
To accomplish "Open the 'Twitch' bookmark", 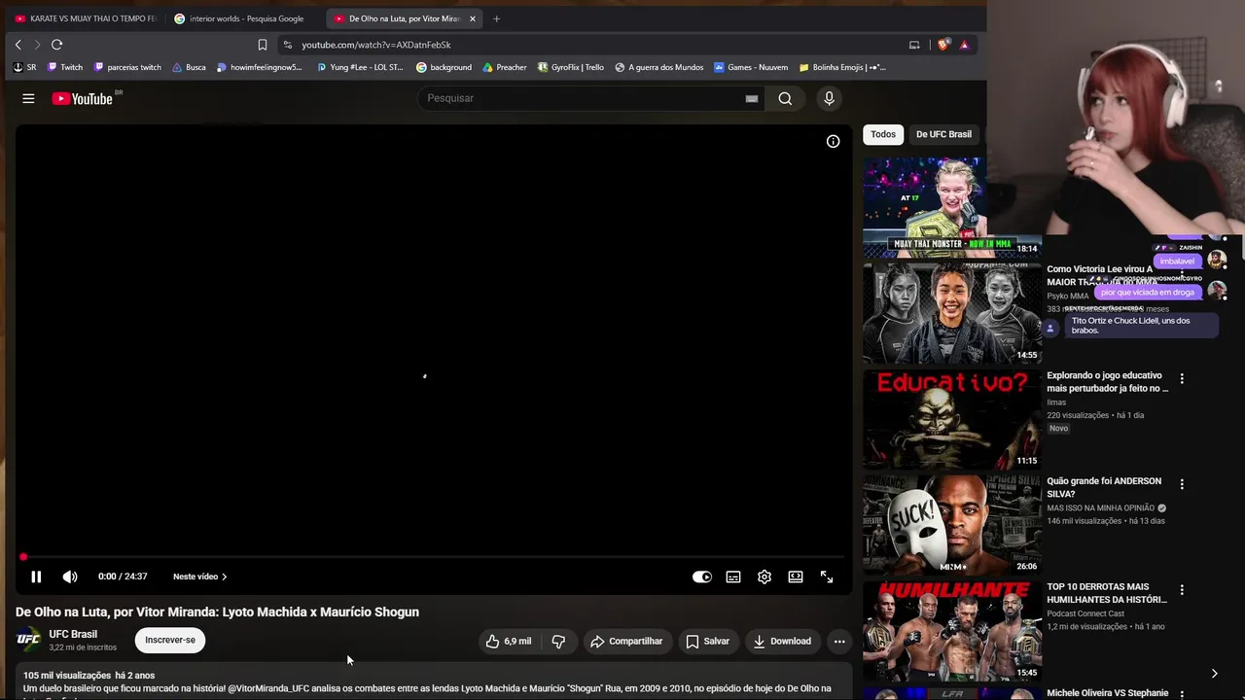I will click(x=64, y=67).
